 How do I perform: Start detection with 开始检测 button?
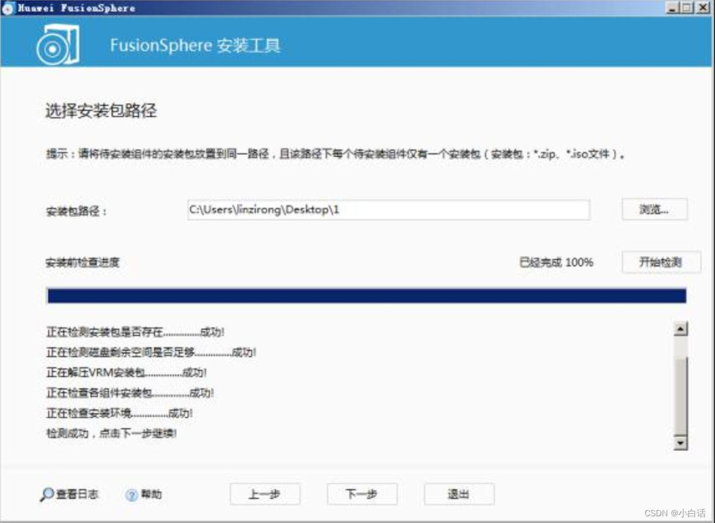661,262
